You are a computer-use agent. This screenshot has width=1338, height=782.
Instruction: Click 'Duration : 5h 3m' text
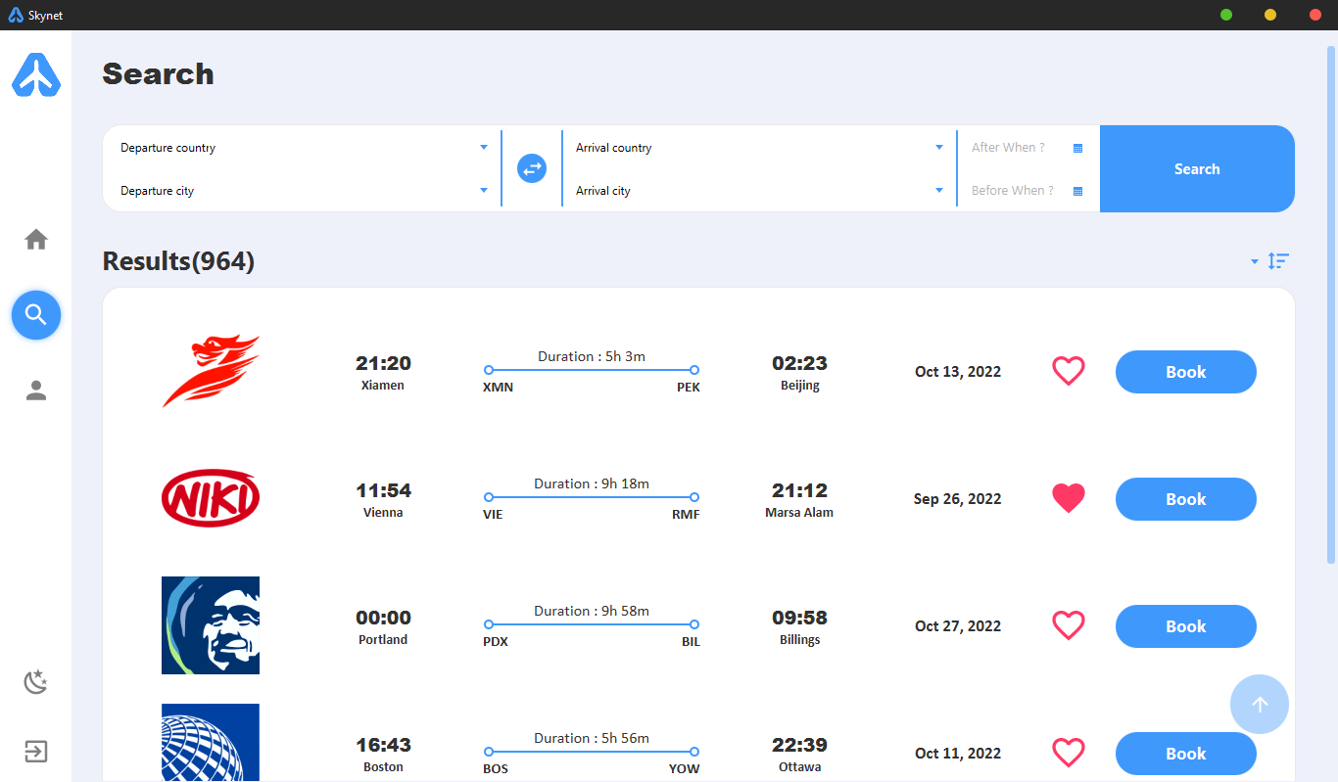tap(592, 356)
